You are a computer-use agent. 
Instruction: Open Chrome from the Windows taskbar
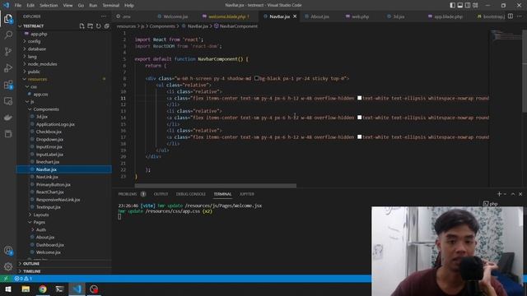(43, 289)
